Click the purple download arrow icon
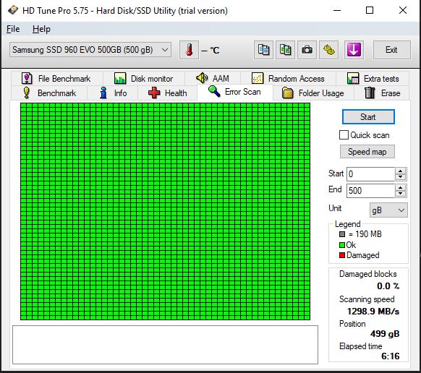Screen dimensions: 421x373 tap(354, 50)
